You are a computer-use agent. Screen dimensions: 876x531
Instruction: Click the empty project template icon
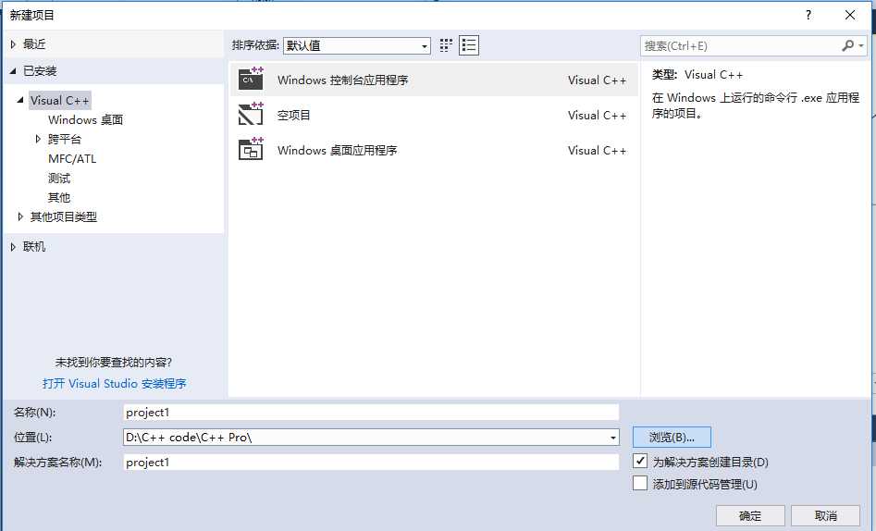[x=251, y=115]
